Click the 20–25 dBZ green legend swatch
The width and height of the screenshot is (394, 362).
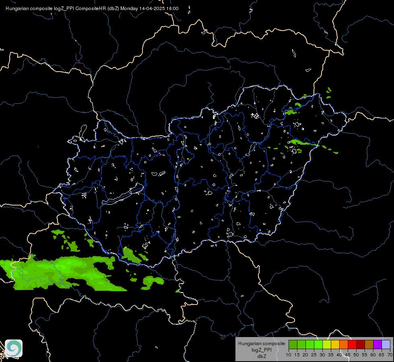click(x=310, y=344)
